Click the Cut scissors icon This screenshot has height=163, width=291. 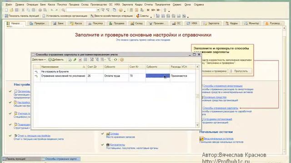pyautogui.click(x=23, y=10)
